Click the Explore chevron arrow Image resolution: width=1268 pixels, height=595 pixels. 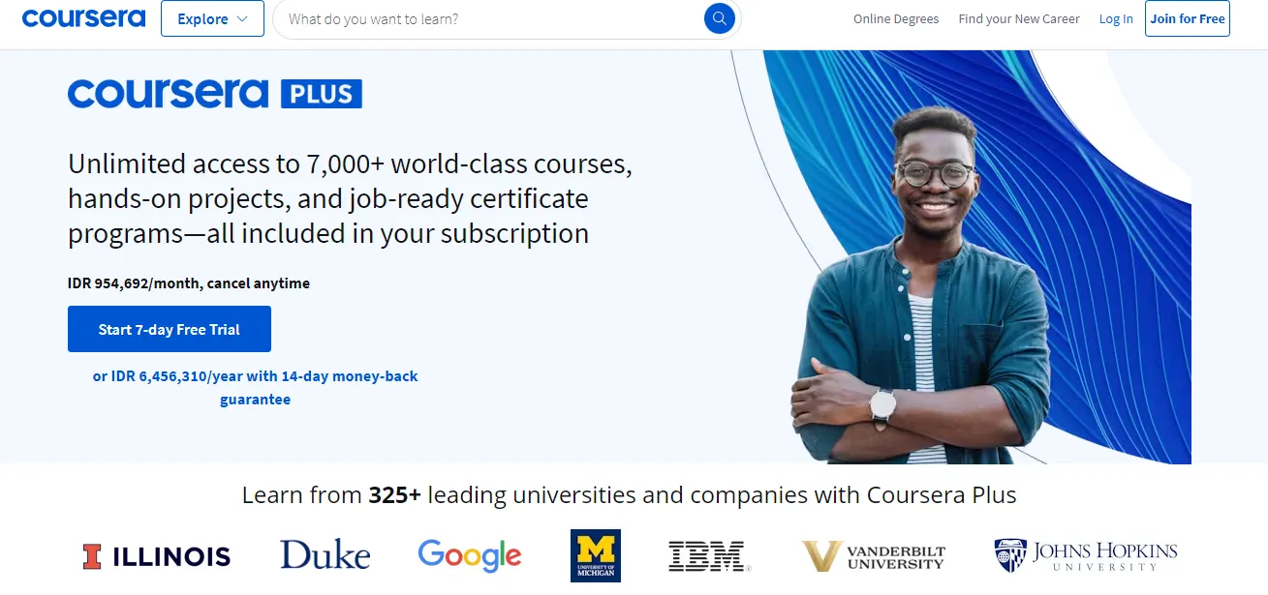tap(242, 19)
